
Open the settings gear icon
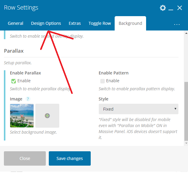[x=163, y=8]
